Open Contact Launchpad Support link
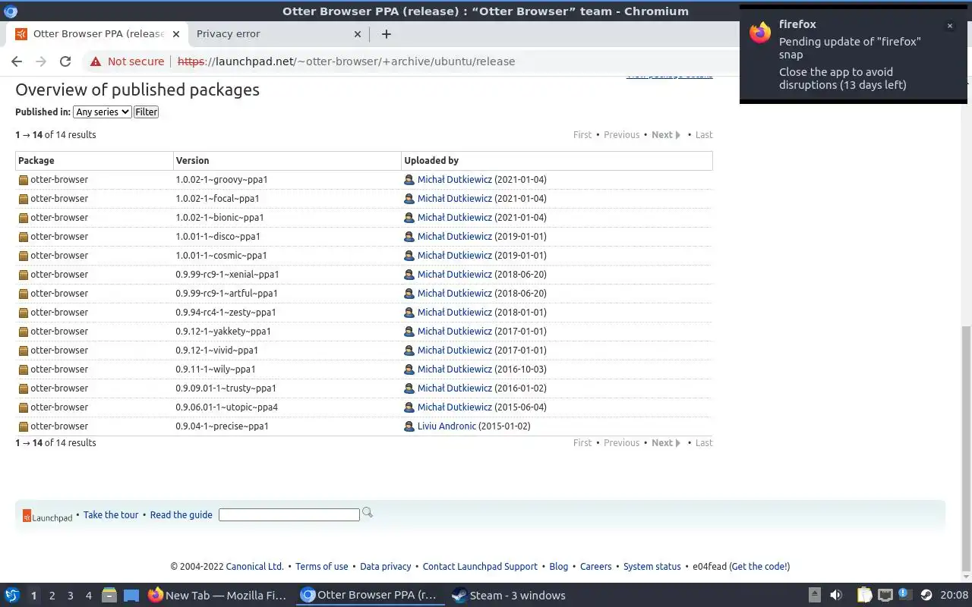Image resolution: width=972 pixels, height=607 pixels. [480, 566]
